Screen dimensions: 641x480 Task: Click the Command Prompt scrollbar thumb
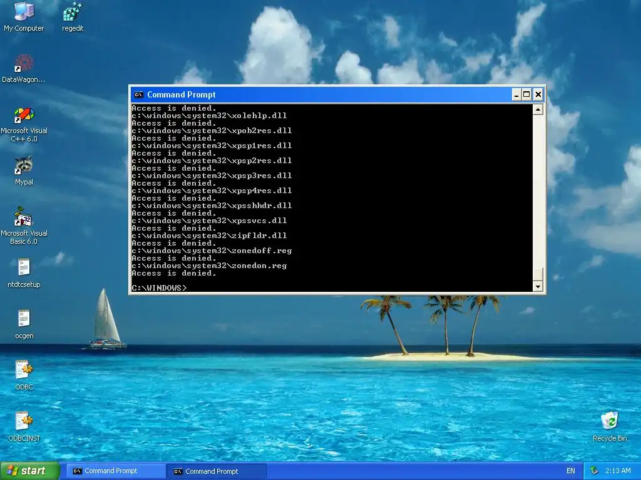point(538,274)
